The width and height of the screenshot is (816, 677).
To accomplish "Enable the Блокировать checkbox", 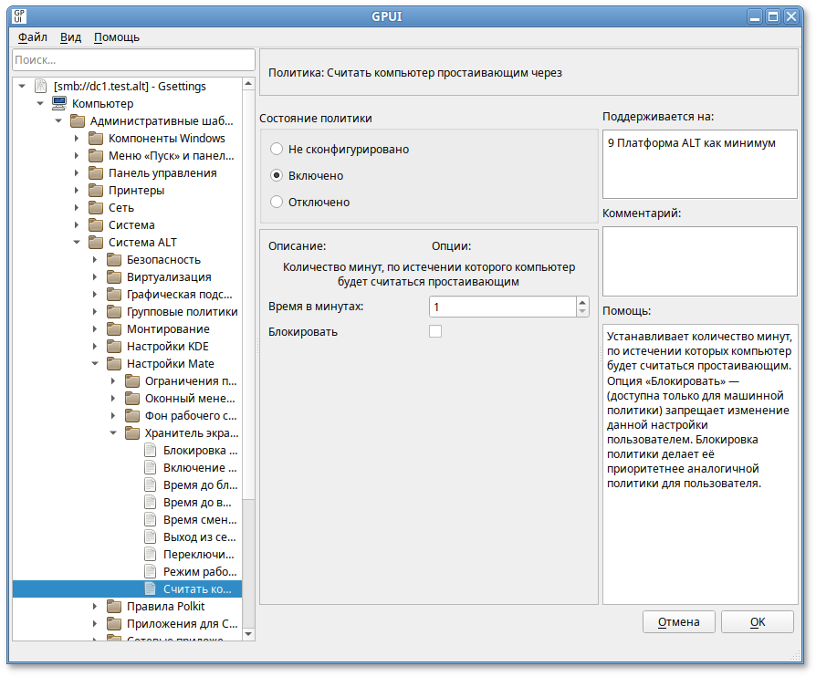I will coord(435,332).
